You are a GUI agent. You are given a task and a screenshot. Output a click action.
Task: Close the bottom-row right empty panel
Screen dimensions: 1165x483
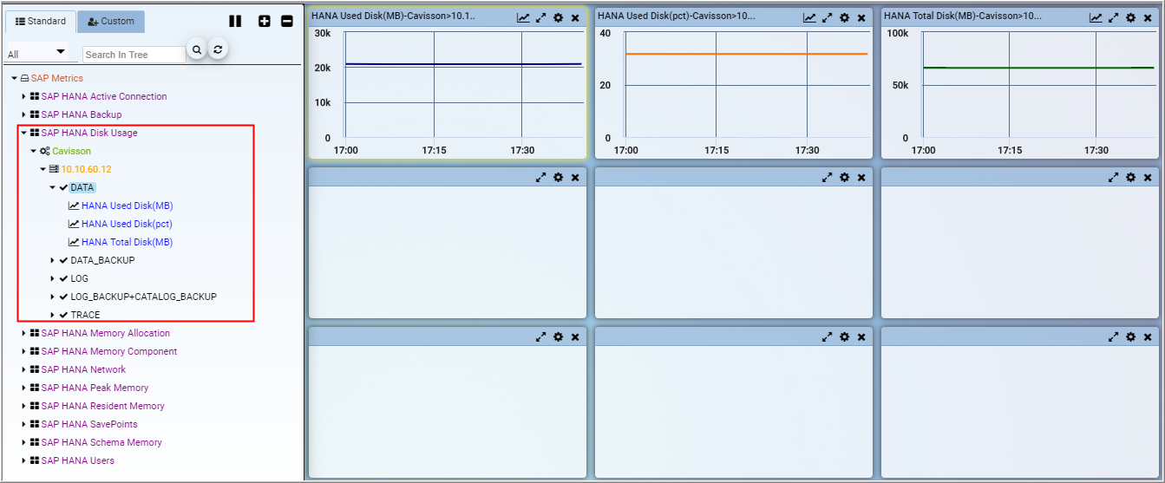pyautogui.click(x=1148, y=336)
